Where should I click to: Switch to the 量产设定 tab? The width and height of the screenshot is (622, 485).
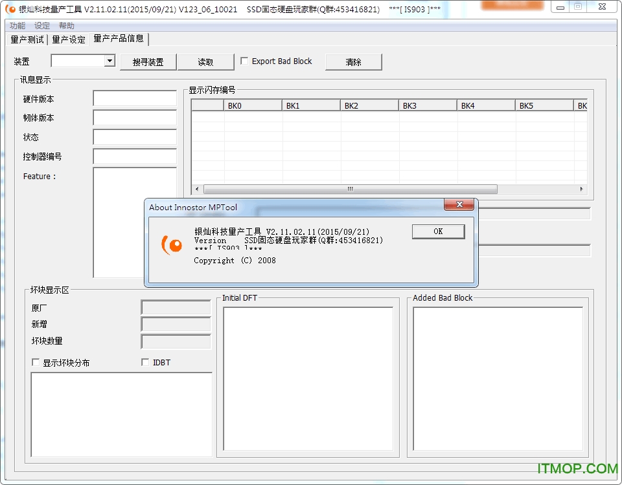(x=69, y=39)
